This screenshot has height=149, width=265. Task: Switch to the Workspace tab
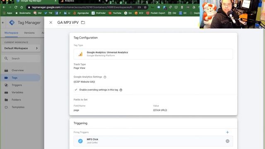tap(11, 33)
